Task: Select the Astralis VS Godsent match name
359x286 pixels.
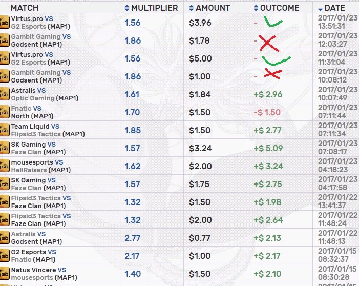Action: (x=36, y=238)
